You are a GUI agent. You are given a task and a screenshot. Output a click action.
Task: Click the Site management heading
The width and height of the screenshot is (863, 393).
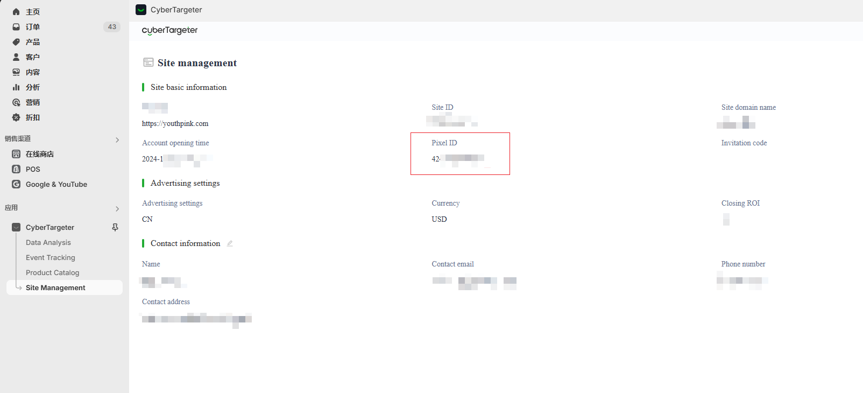(x=197, y=63)
